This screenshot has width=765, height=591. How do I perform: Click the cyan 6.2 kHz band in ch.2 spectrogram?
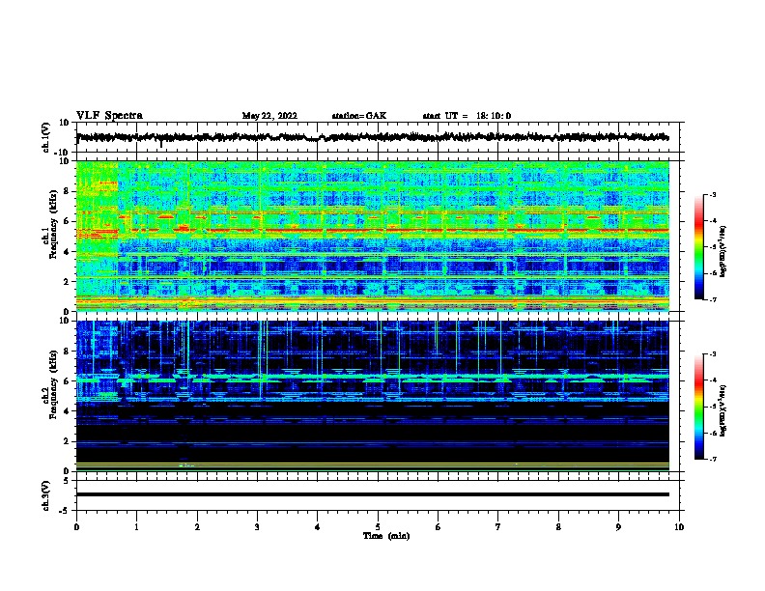pyautogui.click(x=372, y=377)
